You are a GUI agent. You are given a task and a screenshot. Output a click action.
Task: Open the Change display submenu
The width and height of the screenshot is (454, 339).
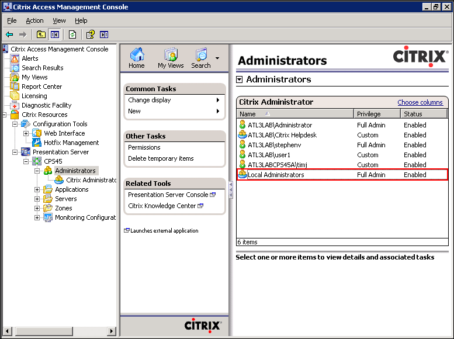pyautogui.click(x=174, y=100)
